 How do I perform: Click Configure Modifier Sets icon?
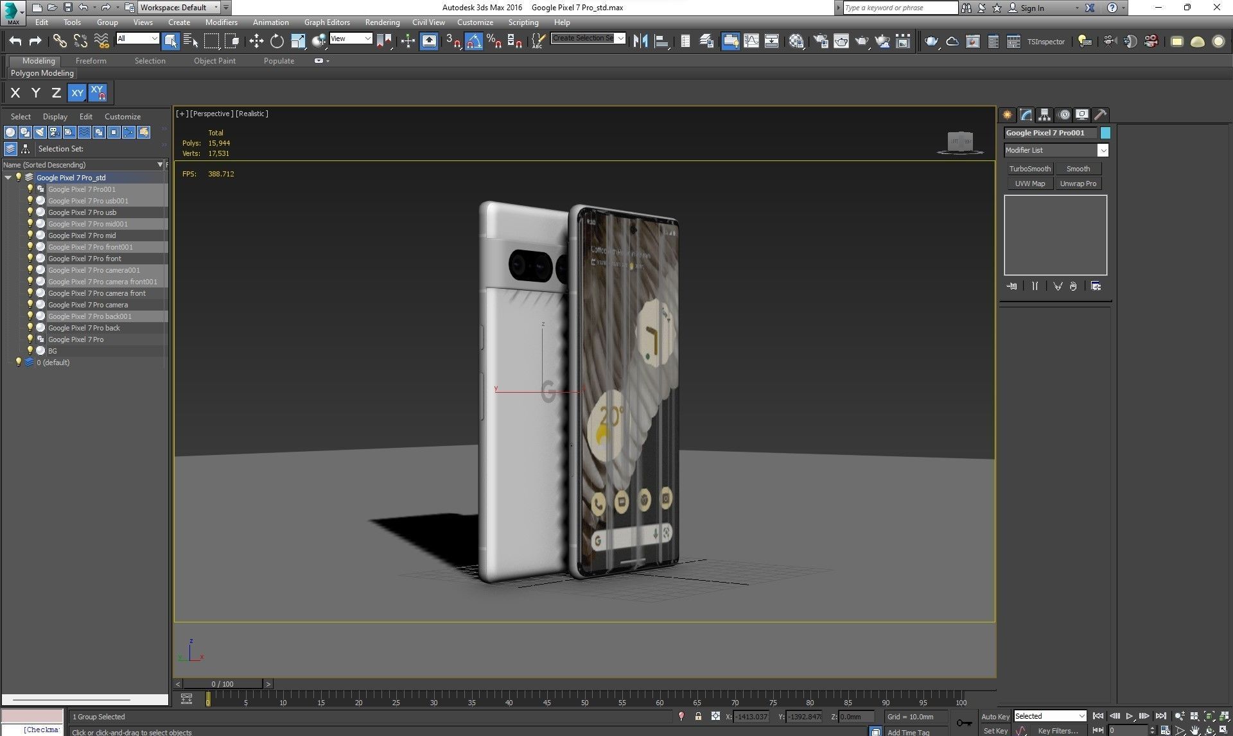(1096, 286)
